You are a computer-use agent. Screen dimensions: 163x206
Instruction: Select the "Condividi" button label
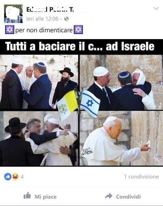(128, 196)
